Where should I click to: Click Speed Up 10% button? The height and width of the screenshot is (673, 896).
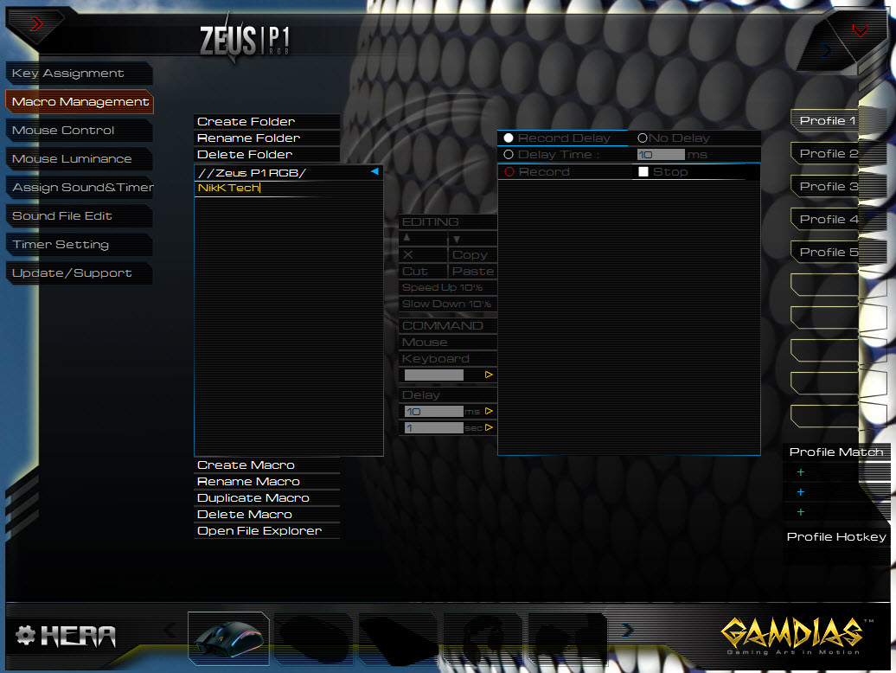tap(447, 287)
